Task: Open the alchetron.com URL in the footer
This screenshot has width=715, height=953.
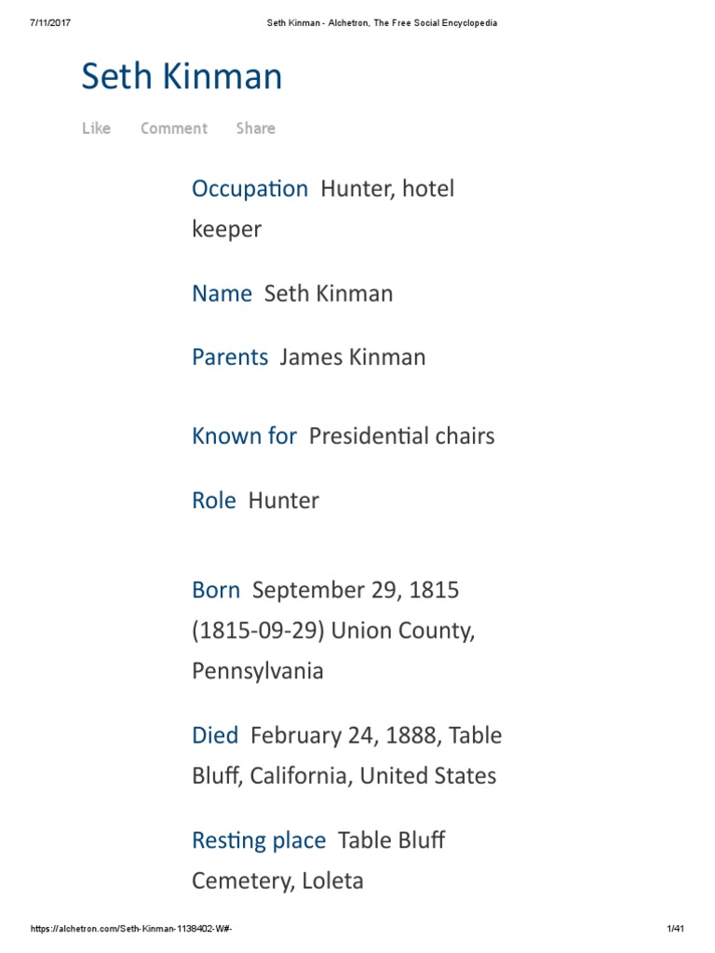Action: point(138,930)
